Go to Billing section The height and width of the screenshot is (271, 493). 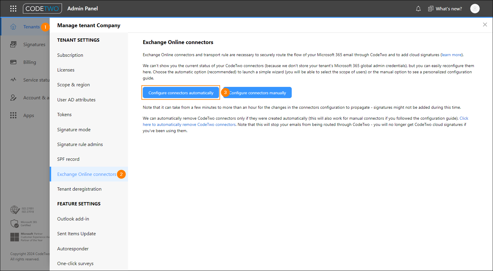[x=30, y=62]
